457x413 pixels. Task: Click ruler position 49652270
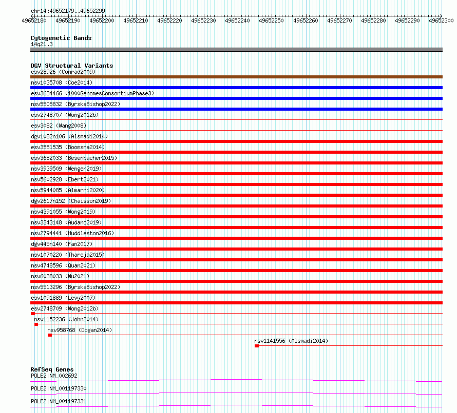(339, 20)
